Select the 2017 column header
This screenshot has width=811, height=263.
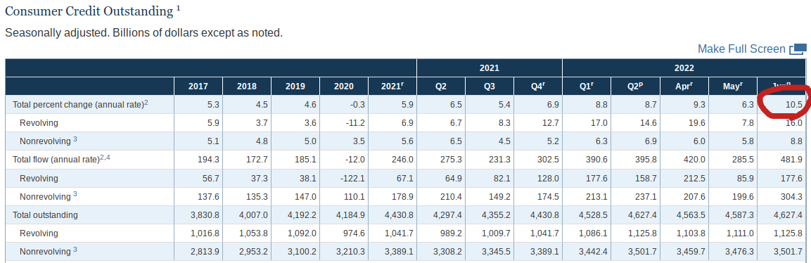198,86
